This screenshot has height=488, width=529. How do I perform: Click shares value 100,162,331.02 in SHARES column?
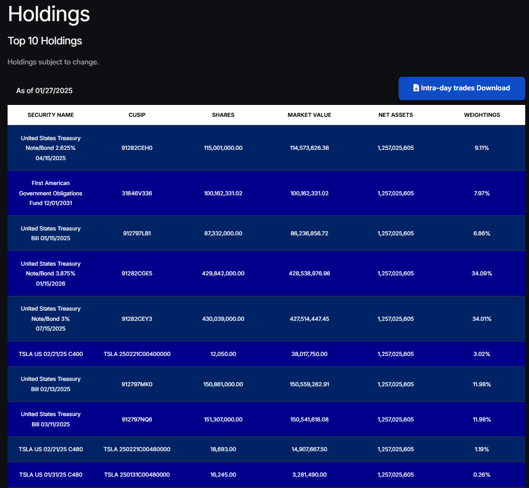coord(223,193)
